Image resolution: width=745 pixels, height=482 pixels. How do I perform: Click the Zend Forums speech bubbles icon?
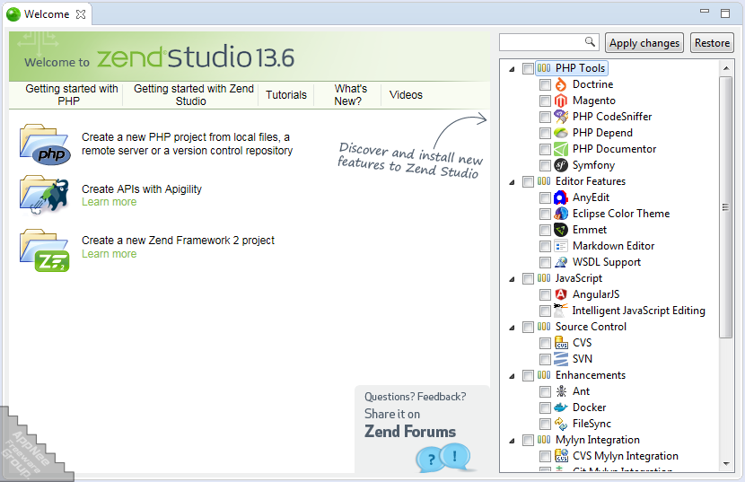[x=443, y=457]
